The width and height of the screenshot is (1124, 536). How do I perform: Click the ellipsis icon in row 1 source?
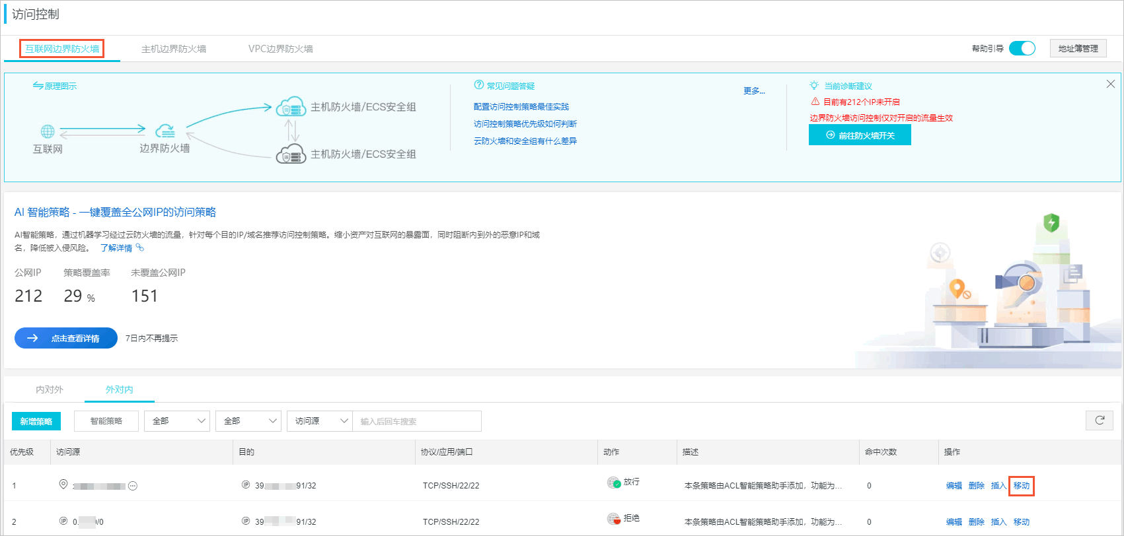[133, 486]
